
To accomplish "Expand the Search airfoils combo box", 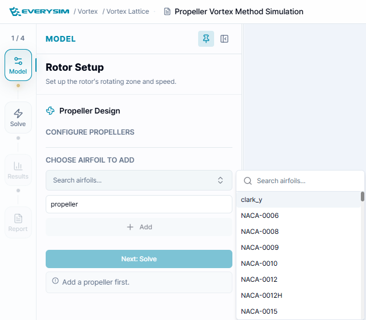I will [x=139, y=180].
